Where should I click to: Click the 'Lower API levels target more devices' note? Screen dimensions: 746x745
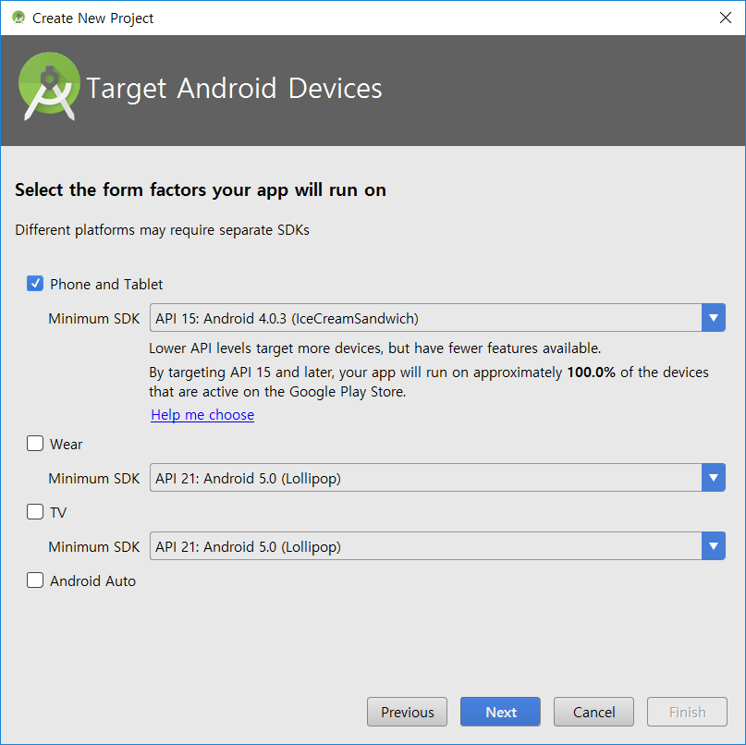(375, 348)
